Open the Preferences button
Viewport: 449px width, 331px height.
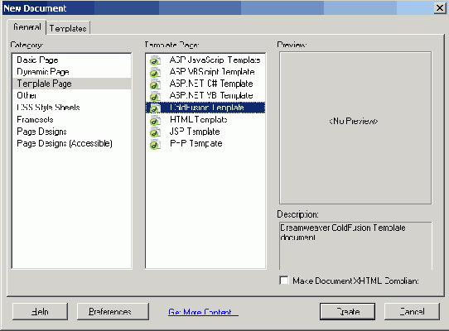click(x=113, y=311)
